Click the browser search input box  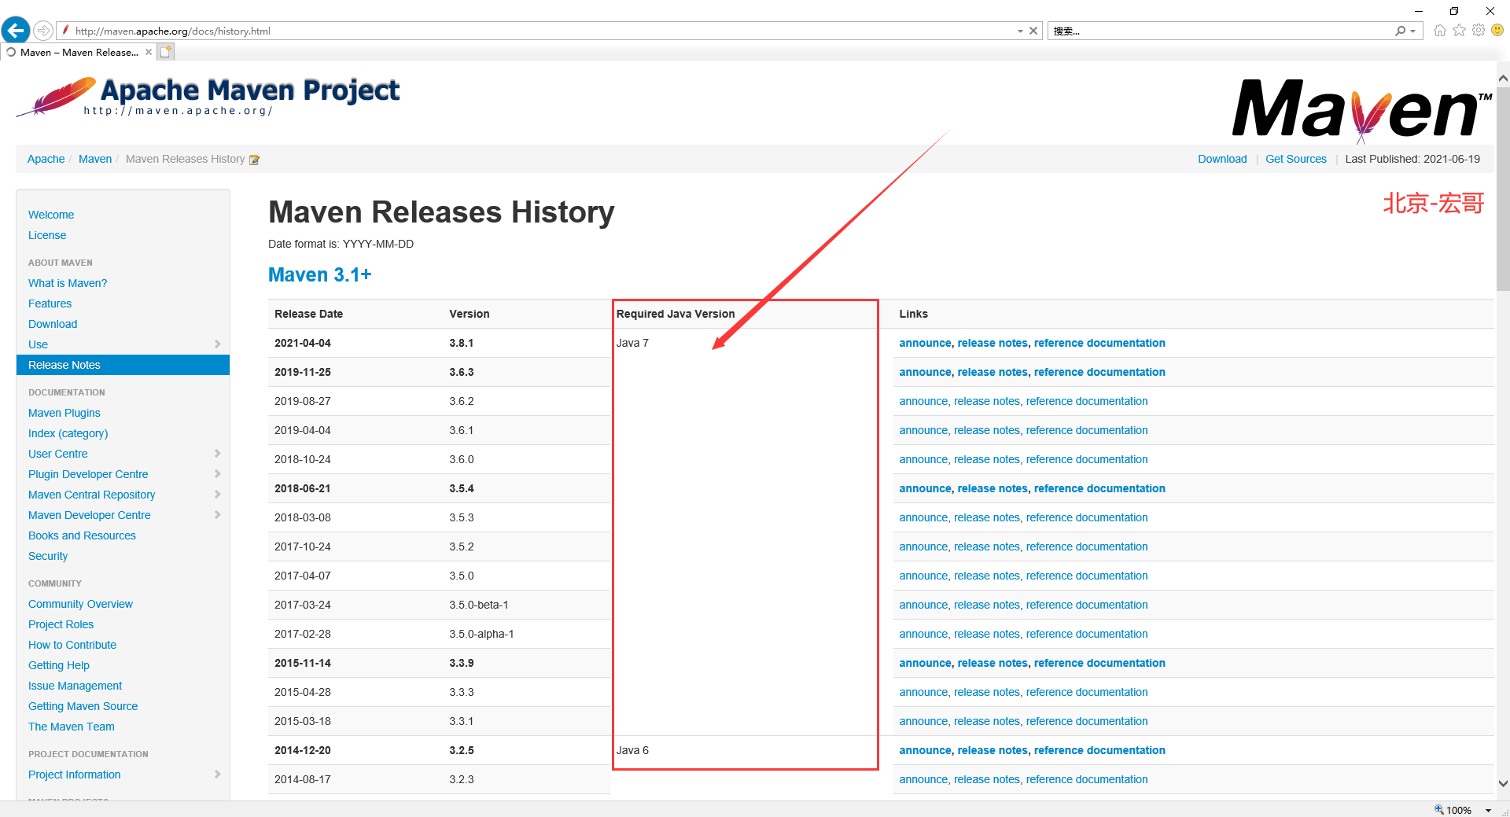[1219, 31]
